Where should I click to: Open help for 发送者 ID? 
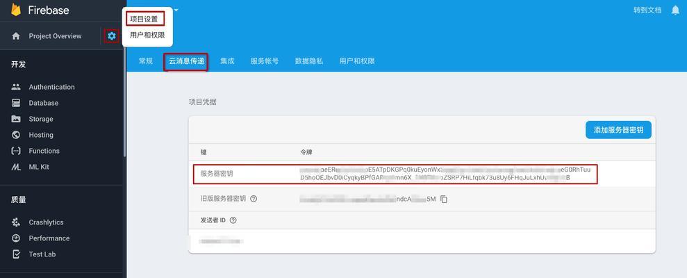[233, 220]
